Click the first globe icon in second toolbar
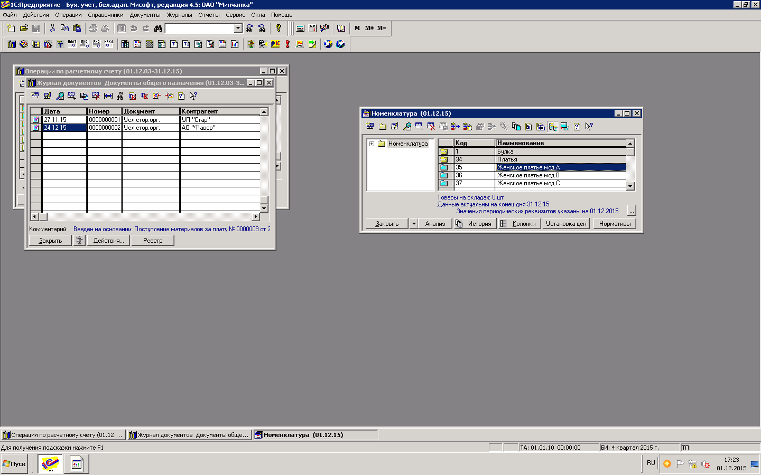 coord(328,44)
